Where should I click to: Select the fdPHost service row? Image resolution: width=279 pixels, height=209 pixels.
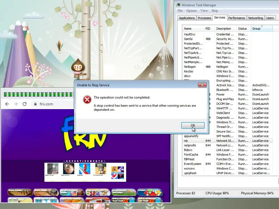(x=228, y=159)
